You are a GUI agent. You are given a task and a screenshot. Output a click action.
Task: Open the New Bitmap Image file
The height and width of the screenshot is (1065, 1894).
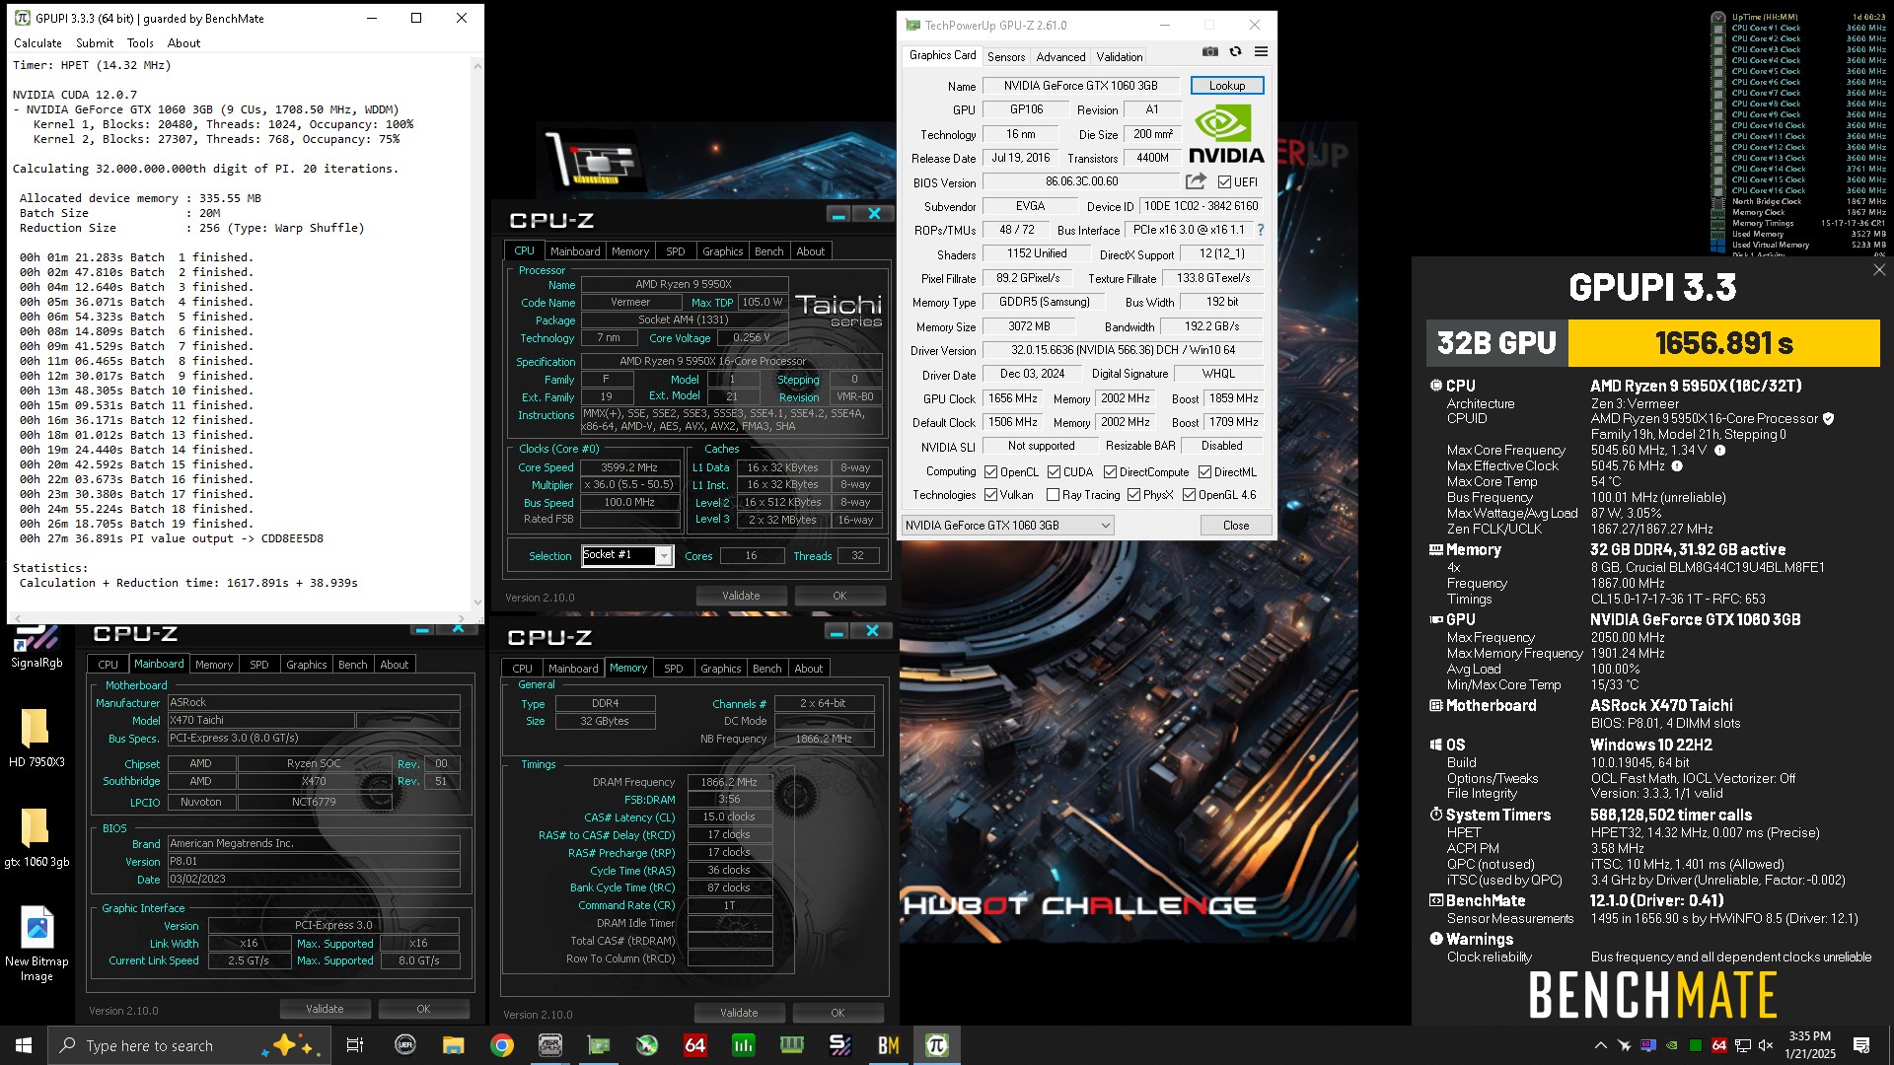pyautogui.click(x=36, y=943)
